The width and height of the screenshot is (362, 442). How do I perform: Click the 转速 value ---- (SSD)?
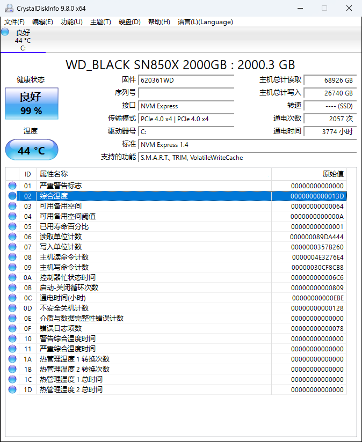330,106
